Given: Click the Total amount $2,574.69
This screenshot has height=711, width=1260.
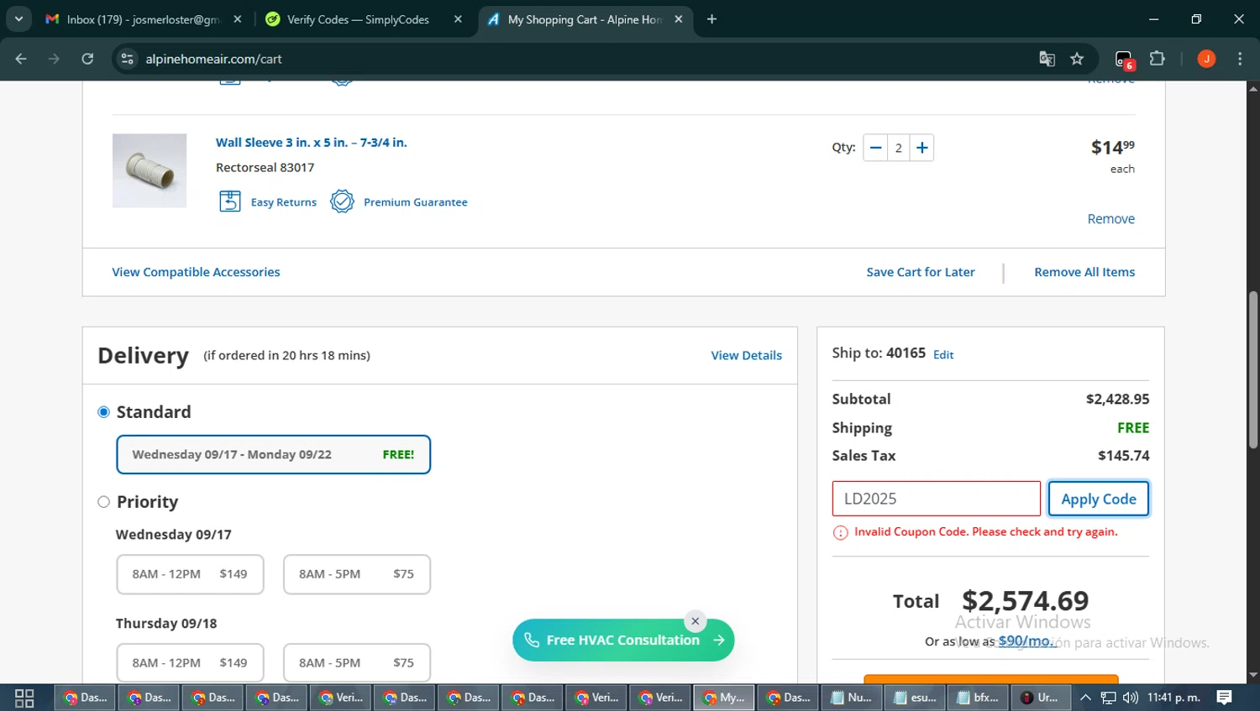Looking at the screenshot, I should (x=1025, y=600).
